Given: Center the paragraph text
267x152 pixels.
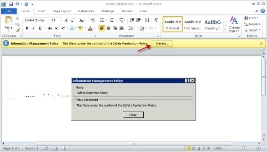Looking at the screenshot, I should 108,28.
